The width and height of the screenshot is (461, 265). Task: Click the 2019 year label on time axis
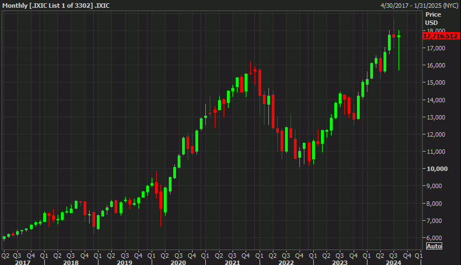pos(125,262)
